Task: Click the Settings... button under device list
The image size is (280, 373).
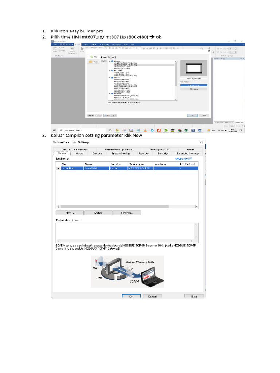Action: tap(127, 213)
